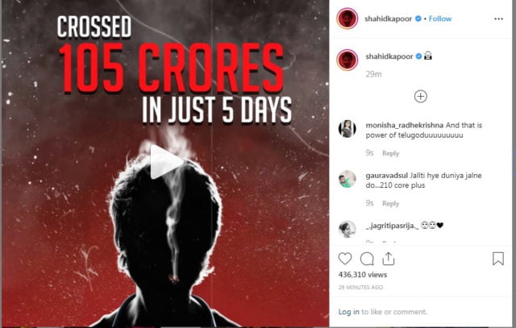Load more comments with the plus circle
This screenshot has width=516, height=328.
420,97
